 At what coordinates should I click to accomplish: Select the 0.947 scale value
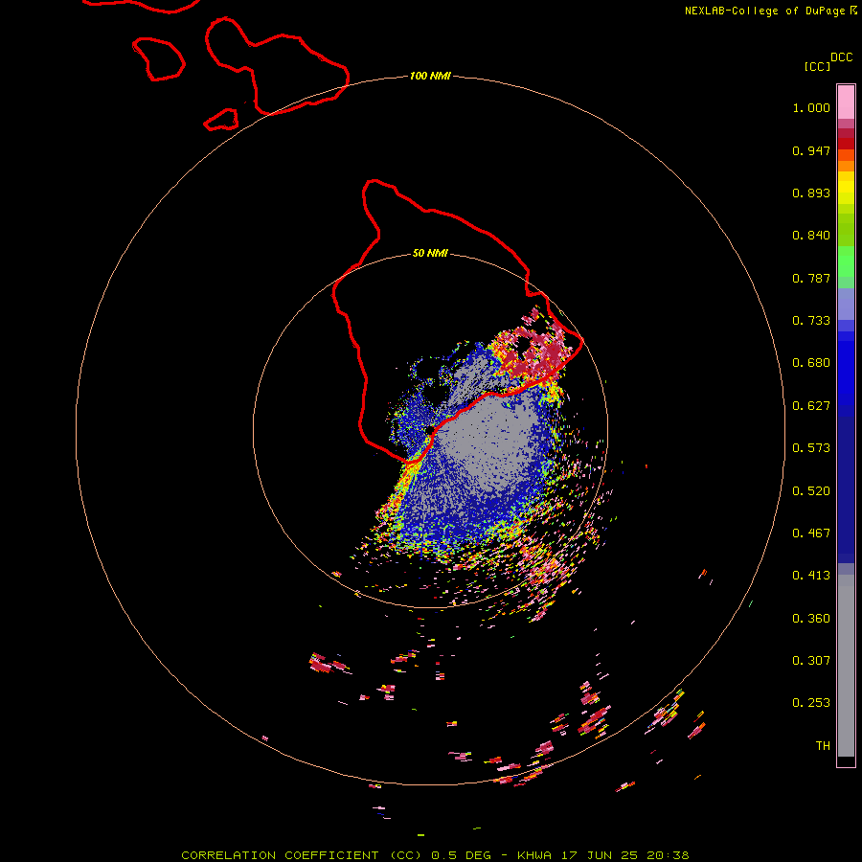811,150
